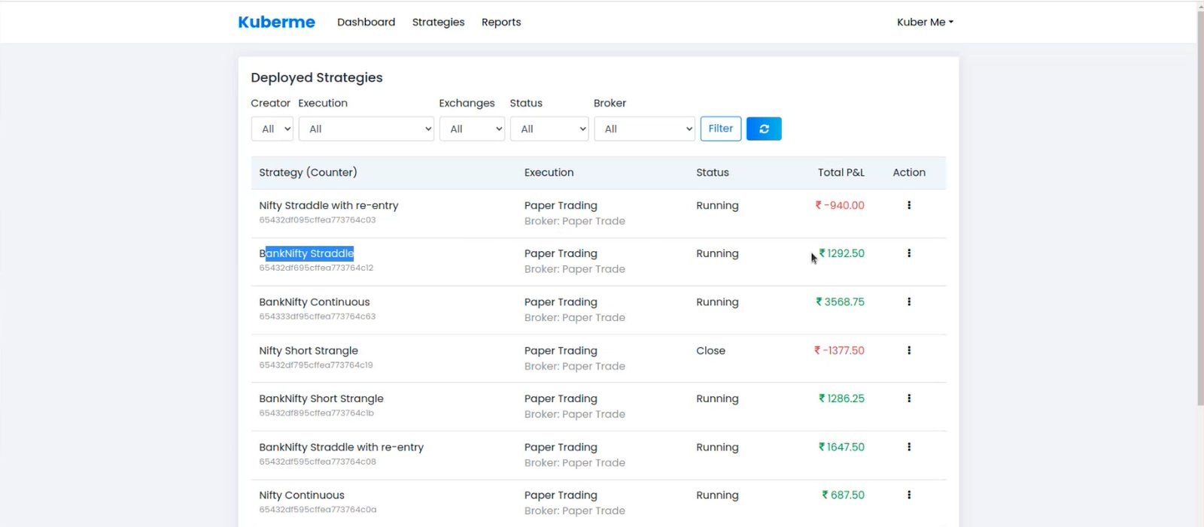This screenshot has width=1204, height=527.
Task: Go to the Dashboard nav item
Action: (366, 22)
